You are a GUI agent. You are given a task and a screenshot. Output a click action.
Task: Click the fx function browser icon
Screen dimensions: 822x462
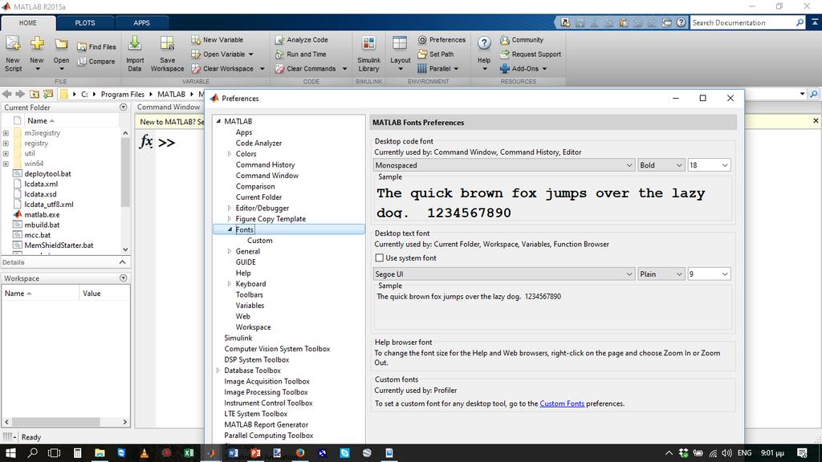tap(146, 141)
